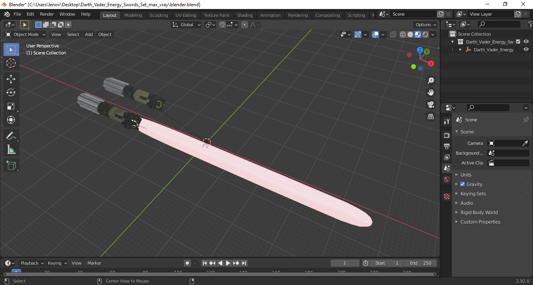
Task: Click the Blender logo menu icon
Action: click(7, 14)
